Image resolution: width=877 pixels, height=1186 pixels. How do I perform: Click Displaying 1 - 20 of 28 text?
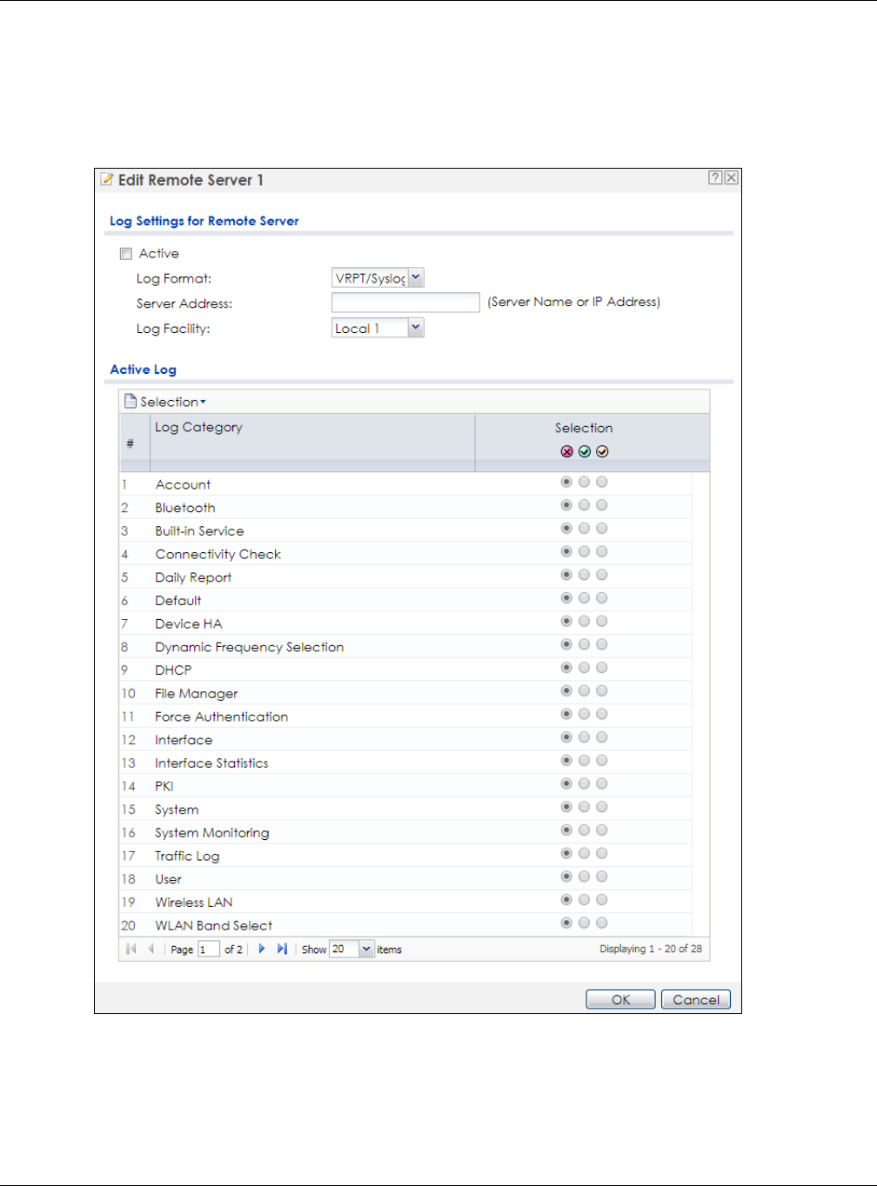pyautogui.click(x=651, y=949)
